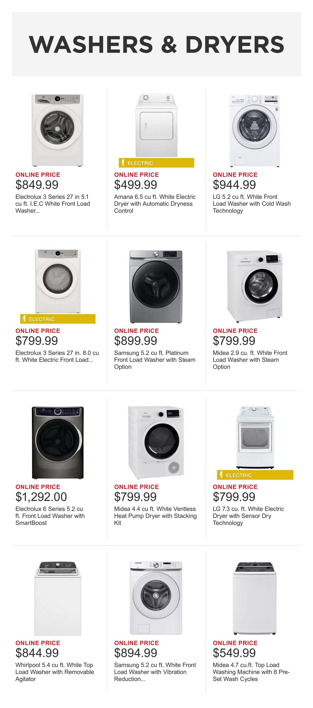Open the Electrolux 6 Series washer image
Viewport: 313px width, 708px height.
[x=58, y=443]
